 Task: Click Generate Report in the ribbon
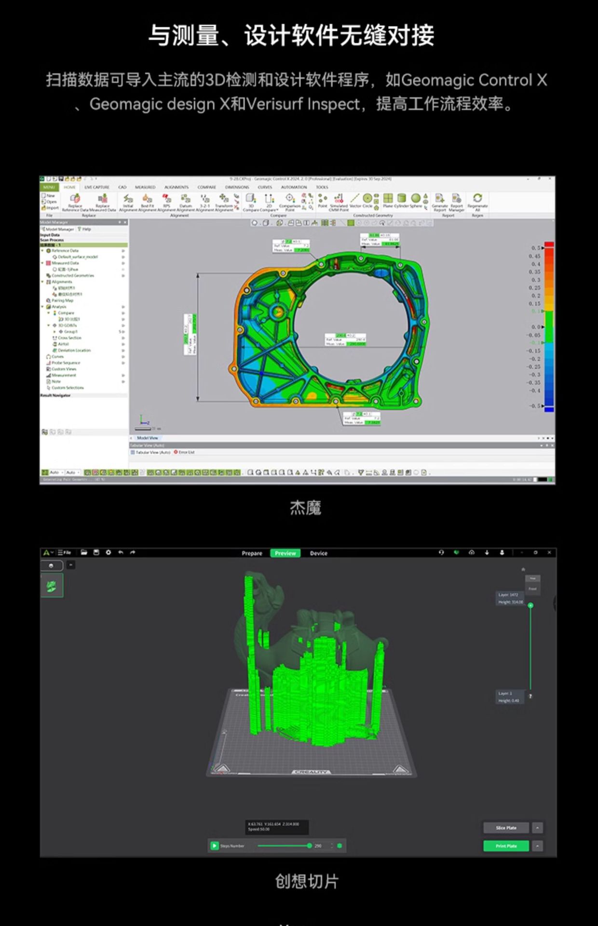click(439, 200)
